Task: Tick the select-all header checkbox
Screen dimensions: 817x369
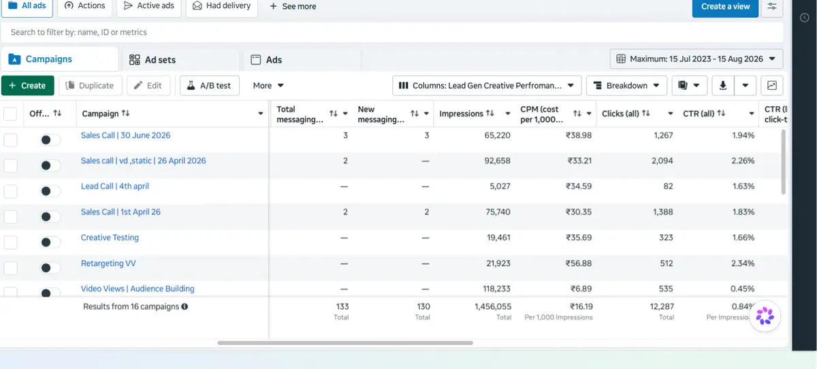Action: [10, 114]
